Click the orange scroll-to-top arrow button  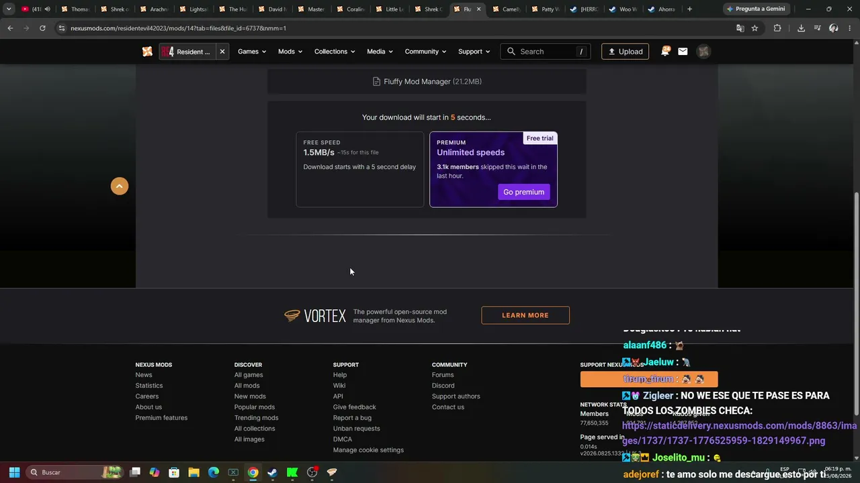click(x=120, y=186)
